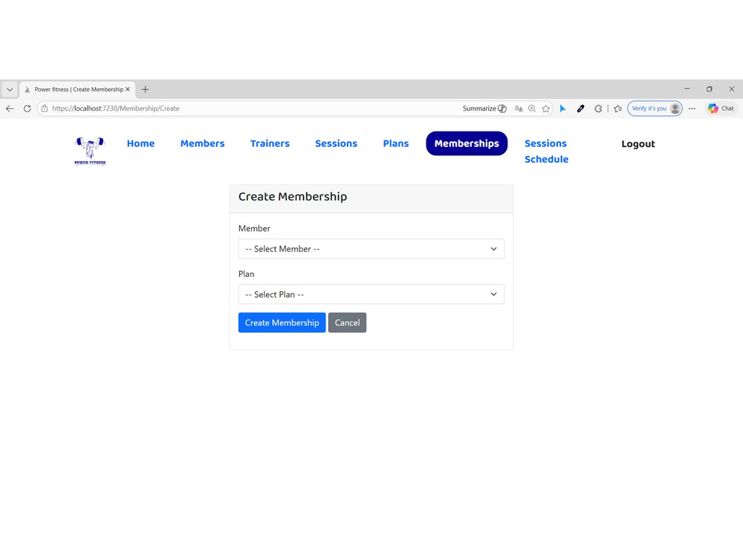Image resolution: width=743 pixels, height=557 pixels.
Task: Click the Create Membership submit button
Action: (x=282, y=322)
